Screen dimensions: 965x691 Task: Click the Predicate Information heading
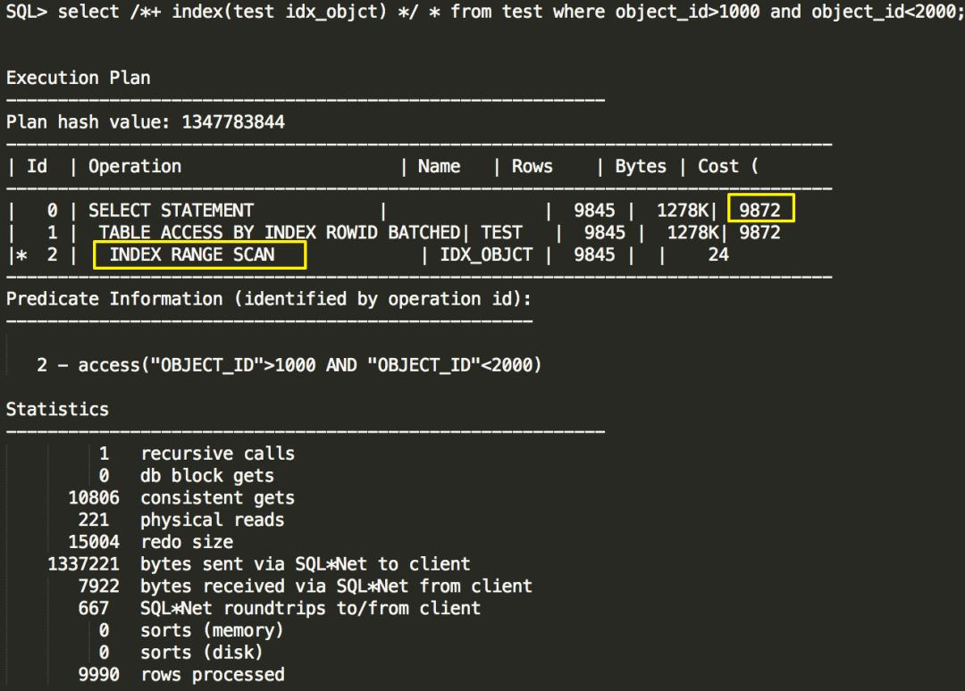(x=268, y=298)
